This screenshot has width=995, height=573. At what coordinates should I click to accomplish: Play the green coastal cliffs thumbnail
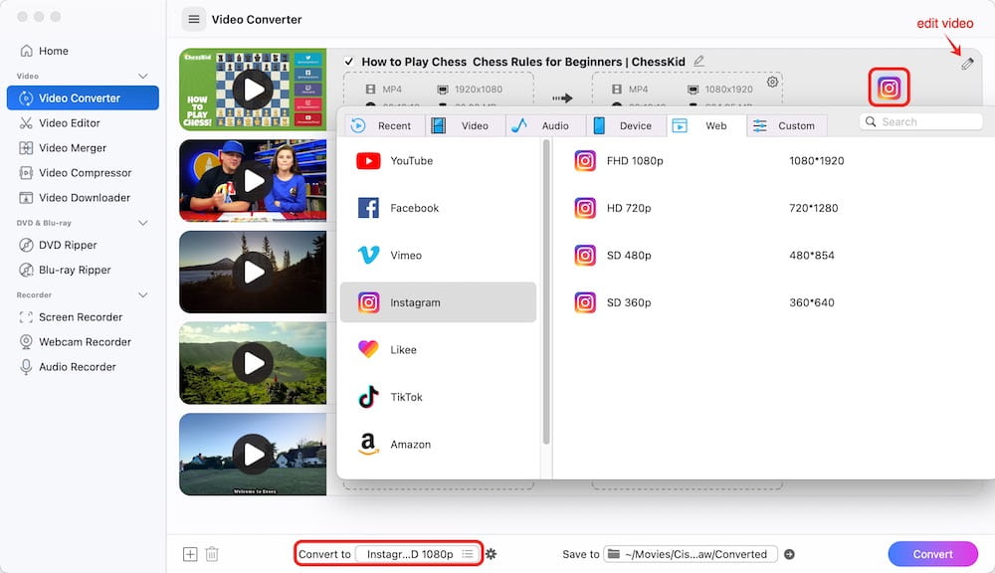point(253,363)
